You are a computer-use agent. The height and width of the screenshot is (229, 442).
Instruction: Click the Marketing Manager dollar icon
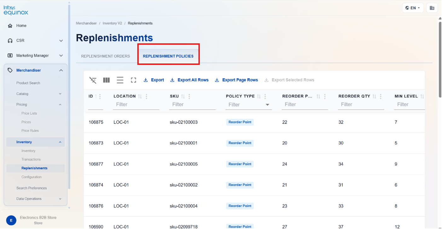[10, 56]
